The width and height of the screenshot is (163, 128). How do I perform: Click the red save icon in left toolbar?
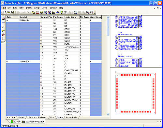tap(3, 19)
